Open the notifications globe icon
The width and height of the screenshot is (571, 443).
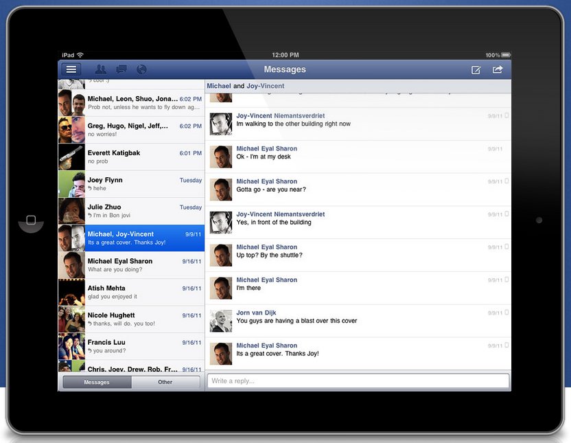[x=141, y=69]
